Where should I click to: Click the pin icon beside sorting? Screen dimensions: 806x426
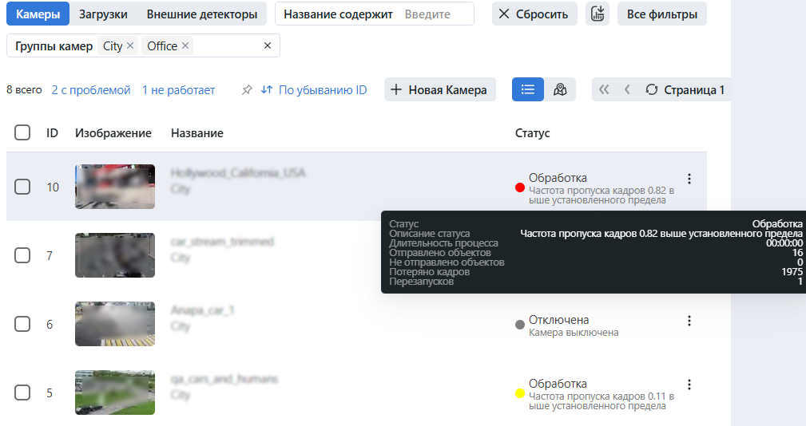tap(247, 90)
